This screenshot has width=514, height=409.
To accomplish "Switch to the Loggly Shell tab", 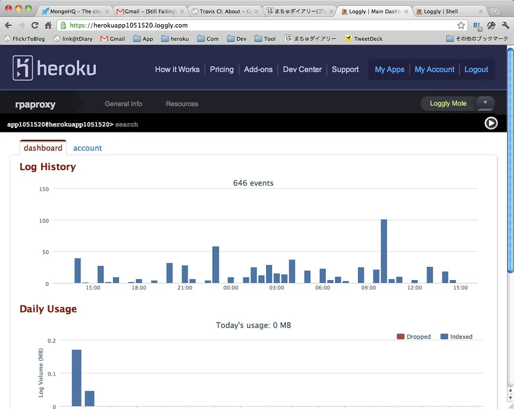I will [449, 12].
